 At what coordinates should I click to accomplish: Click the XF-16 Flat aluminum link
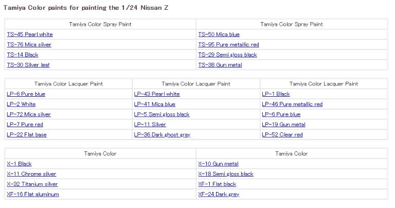(x=33, y=195)
